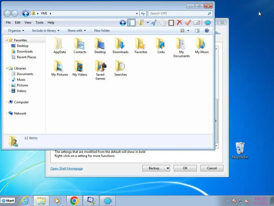Click the Forward navigation arrow
The height and width of the screenshot is (206, 274).
(15, 13)
